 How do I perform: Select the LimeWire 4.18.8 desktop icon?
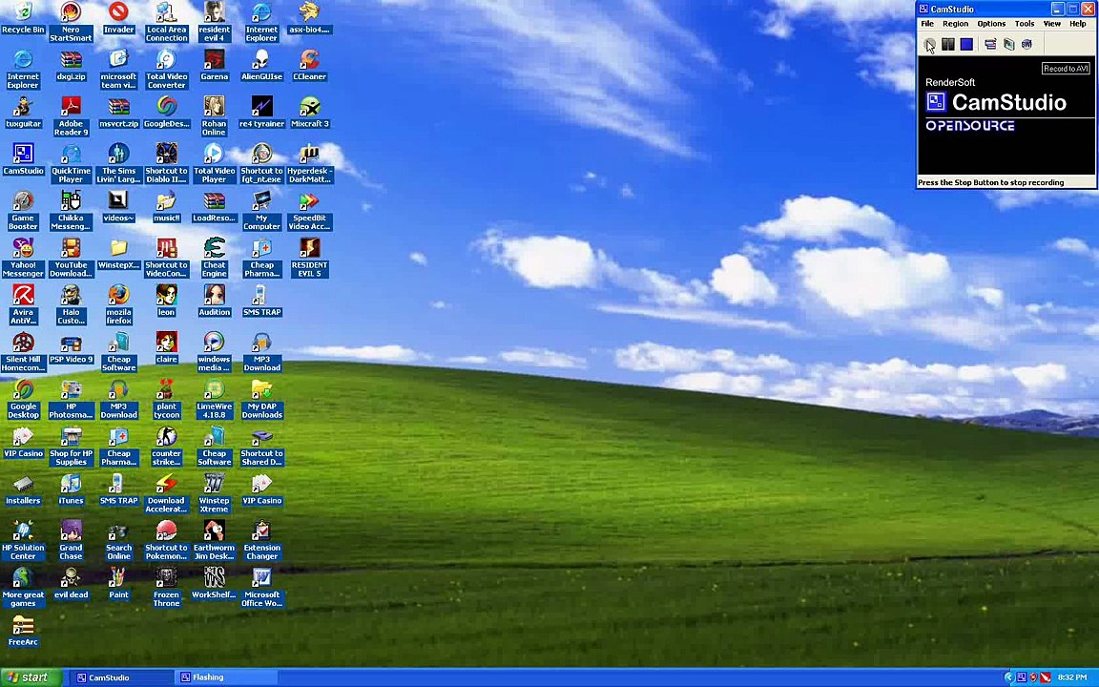tap(214, 399)
